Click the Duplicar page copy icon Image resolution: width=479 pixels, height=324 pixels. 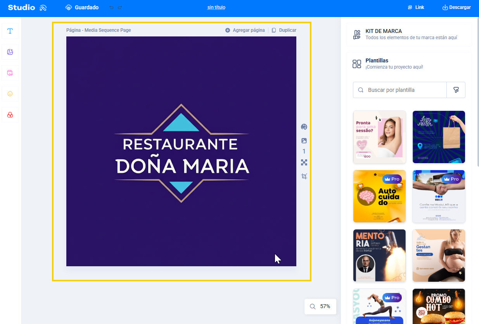[x=274, y=30]
